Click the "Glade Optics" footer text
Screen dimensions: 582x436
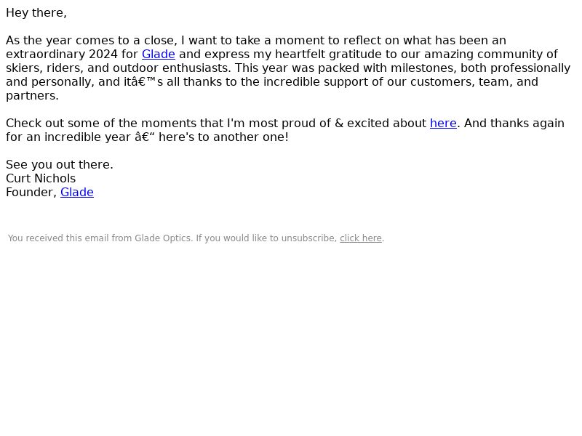[162, 238]
